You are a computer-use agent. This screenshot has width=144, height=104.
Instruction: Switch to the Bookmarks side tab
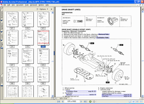click(2, 15)
